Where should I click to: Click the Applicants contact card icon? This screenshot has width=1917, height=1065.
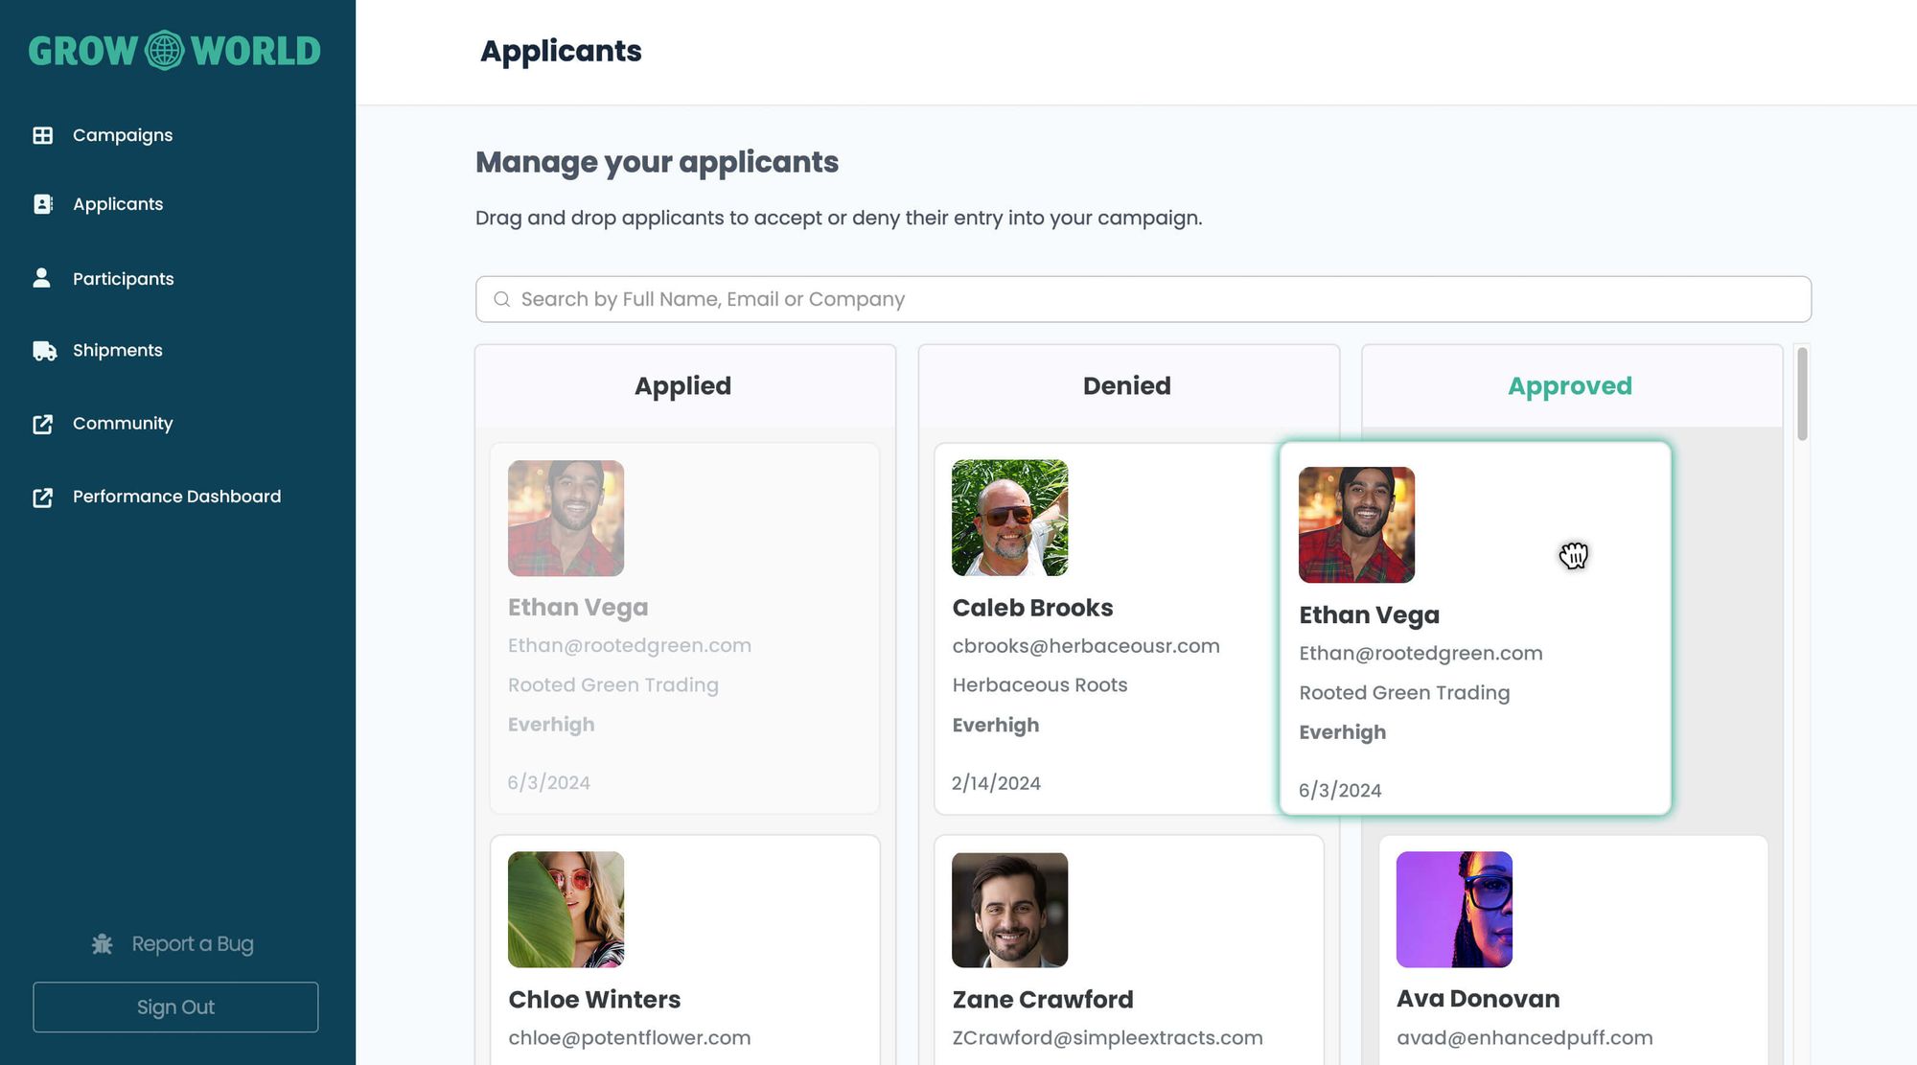coord(42,204)
